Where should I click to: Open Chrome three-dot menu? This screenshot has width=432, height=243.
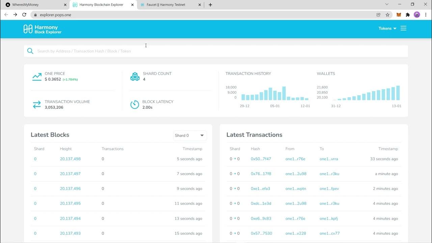pos(426,15)
